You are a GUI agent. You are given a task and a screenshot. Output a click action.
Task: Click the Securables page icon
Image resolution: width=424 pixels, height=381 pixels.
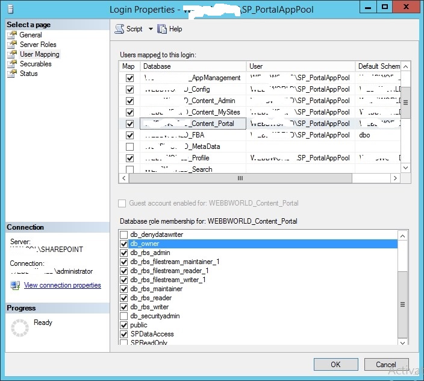12,64
